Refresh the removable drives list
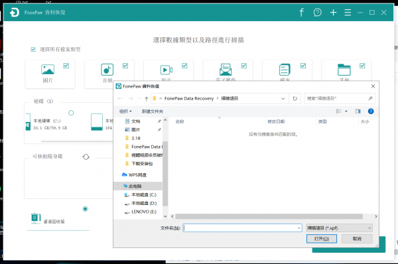The height and width of the screenshot is (264, 398). [x=86, y=157]
